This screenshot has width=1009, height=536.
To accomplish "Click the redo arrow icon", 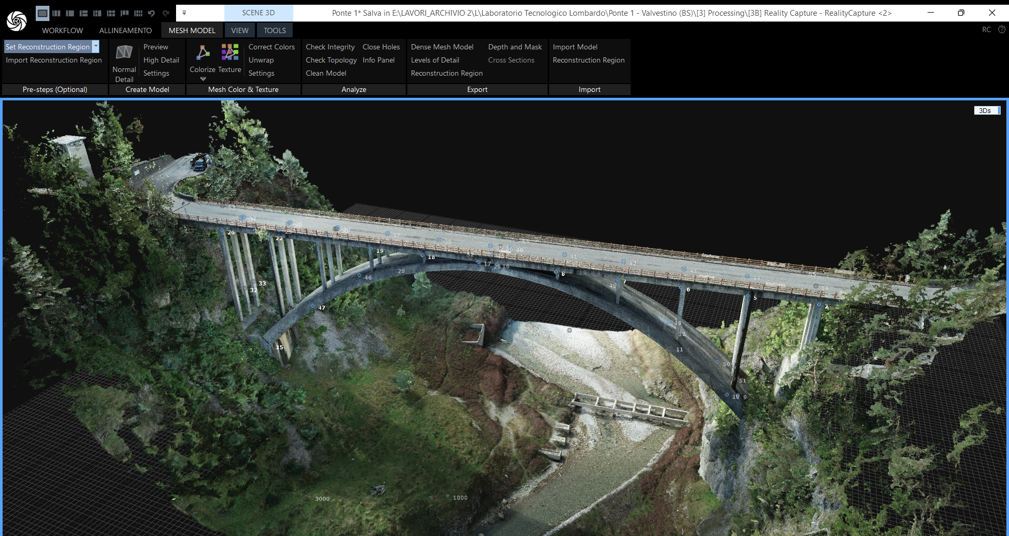I will point(166,13).
